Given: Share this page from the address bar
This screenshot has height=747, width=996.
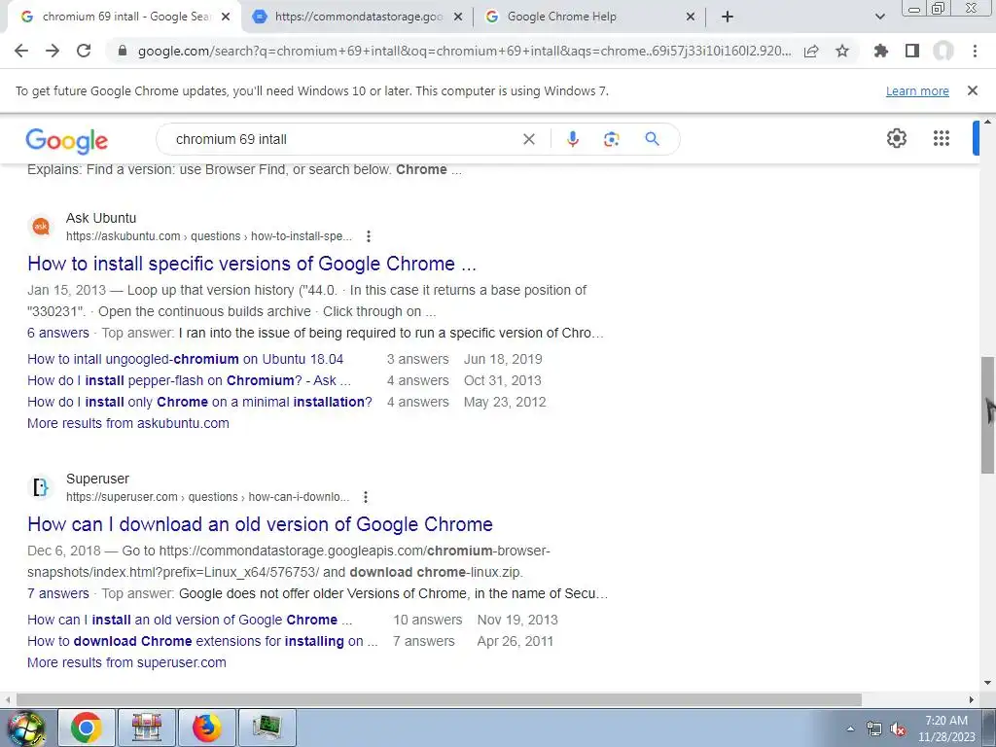Looking at the screenshot, I should [x=811, y=52].
